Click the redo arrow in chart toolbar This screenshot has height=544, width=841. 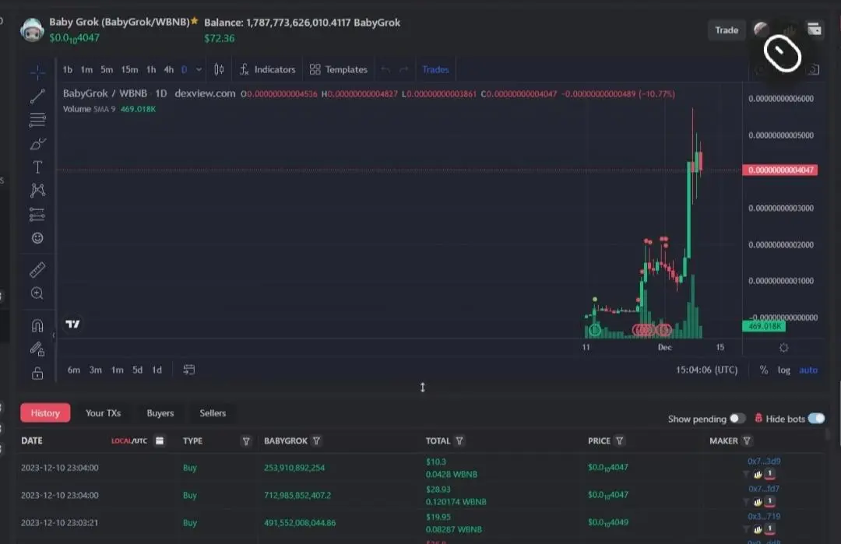pos(404,69)
